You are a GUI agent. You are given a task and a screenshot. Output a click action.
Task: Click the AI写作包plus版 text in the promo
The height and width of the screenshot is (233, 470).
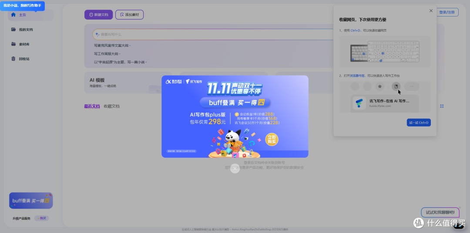point(208,115)
